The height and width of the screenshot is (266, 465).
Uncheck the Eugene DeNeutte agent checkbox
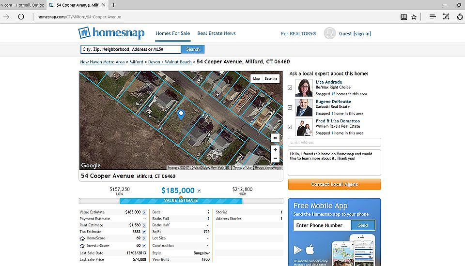click(x=290, y=107)
